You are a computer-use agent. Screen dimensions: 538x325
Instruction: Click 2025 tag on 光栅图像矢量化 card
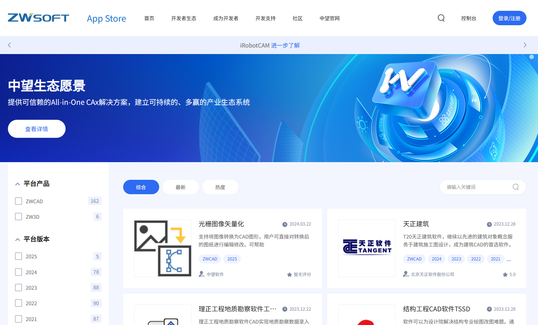point(232,259)
